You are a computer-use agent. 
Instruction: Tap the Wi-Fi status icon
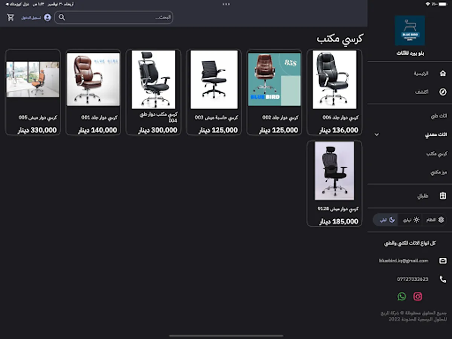(x=428, y=4)
